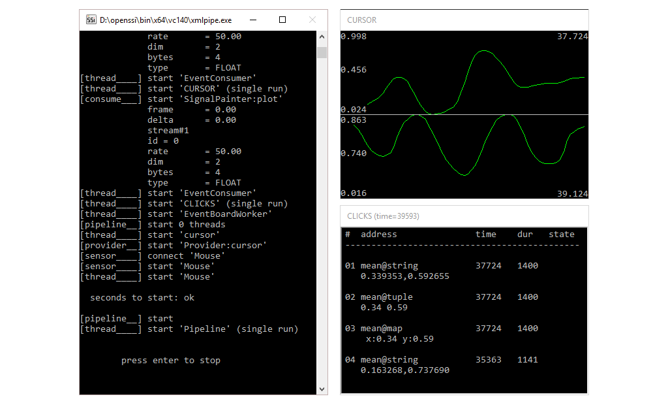The height and width of the screenshot is (405, 668).
Task: Close the xmlpipe.exe console window
Action: 312,20
